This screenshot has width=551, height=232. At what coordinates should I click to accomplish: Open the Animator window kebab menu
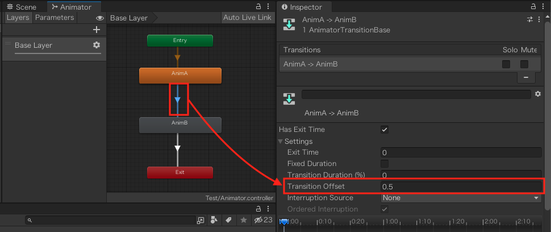[x=268, y=6]
